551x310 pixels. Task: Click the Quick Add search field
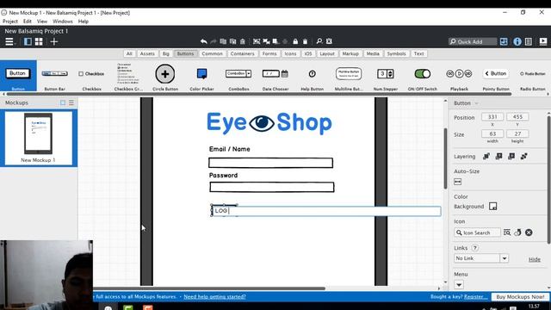473,42
